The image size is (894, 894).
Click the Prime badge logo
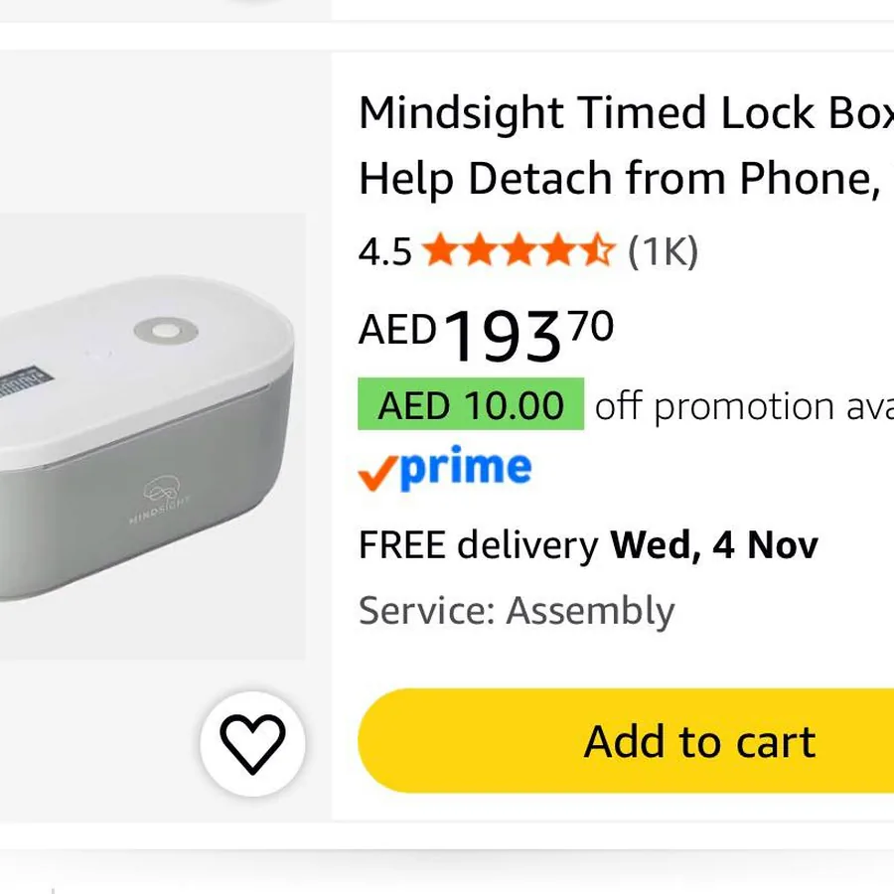tap(445, 469)
